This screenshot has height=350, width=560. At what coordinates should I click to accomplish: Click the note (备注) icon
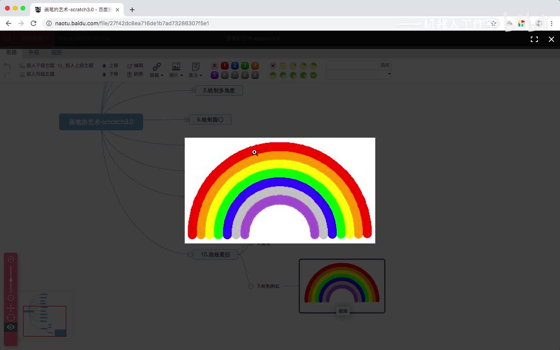point(196,66)
